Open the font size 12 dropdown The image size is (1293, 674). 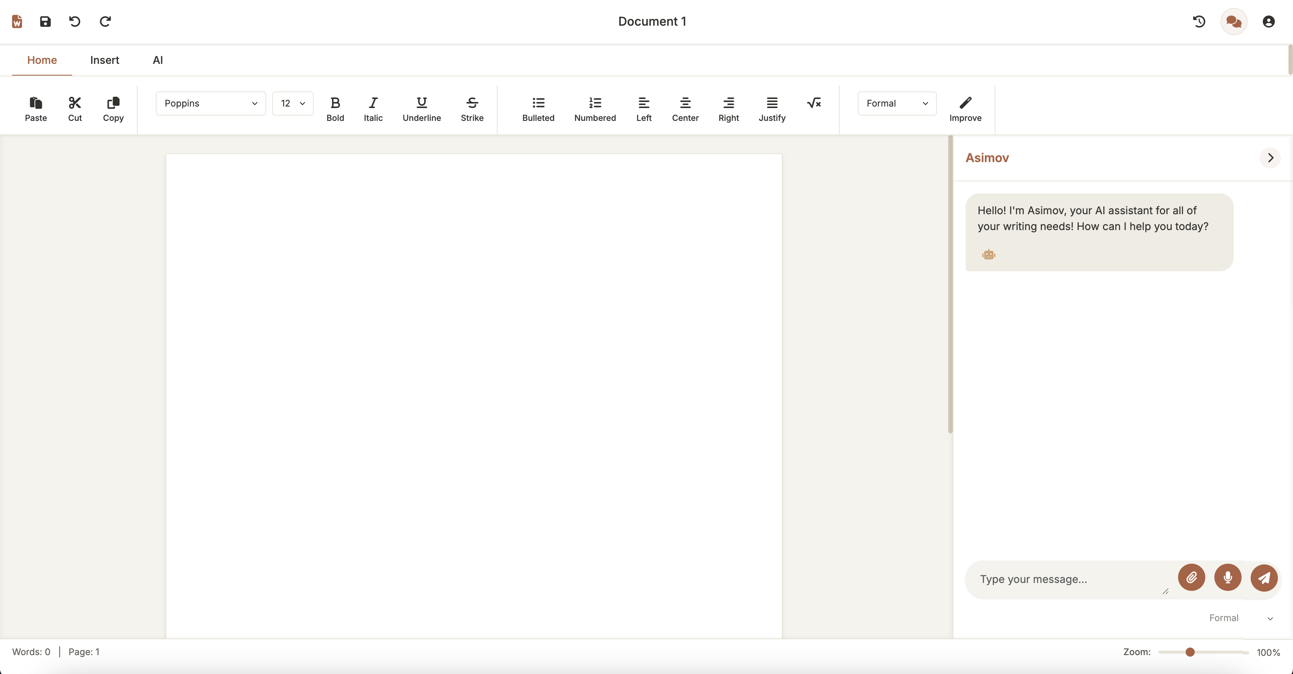click(x=293, y=103)
